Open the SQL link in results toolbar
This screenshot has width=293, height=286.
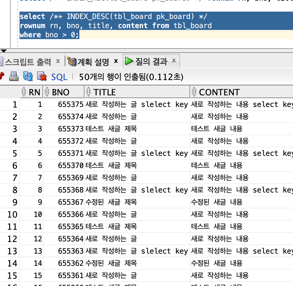[x=59, y=77]
